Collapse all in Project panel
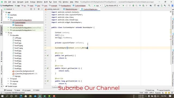The width and height of the screenshot is (174, 98). [35, 9]
